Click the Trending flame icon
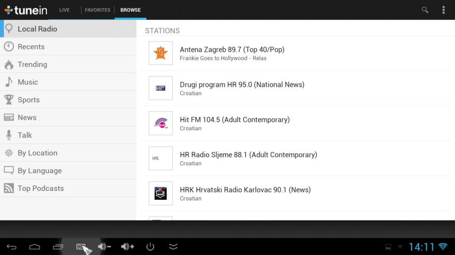This screenshot has width=455, height=255. point(9,64)
